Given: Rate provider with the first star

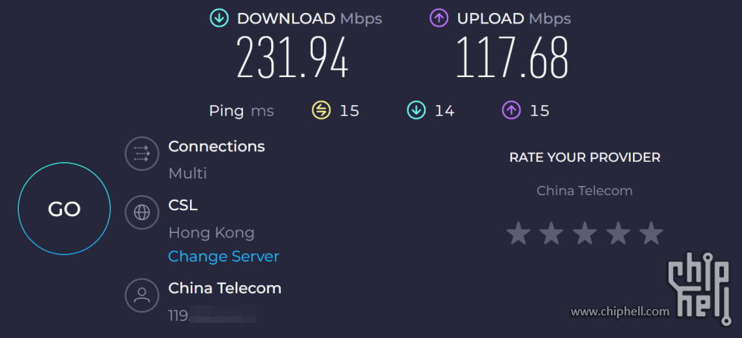Looking at the screenshot, I should click(518, 234).
